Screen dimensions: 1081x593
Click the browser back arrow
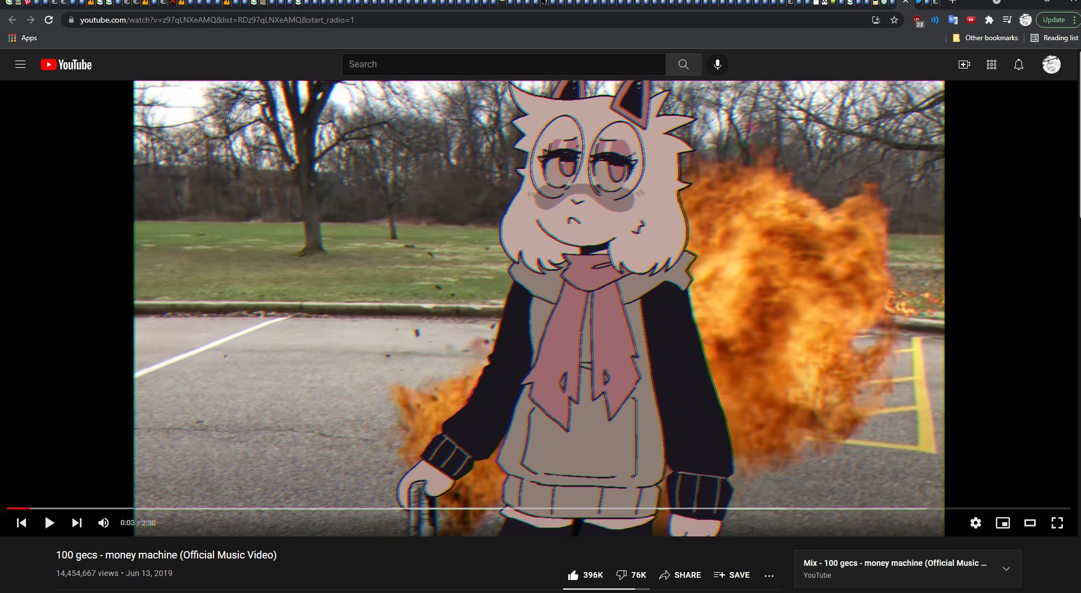[x=12, y=20]
